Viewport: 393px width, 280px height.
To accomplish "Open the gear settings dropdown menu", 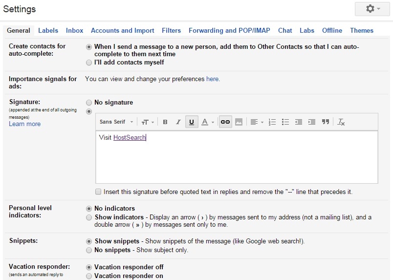I will pyautogui.click(x=373, y=9).
